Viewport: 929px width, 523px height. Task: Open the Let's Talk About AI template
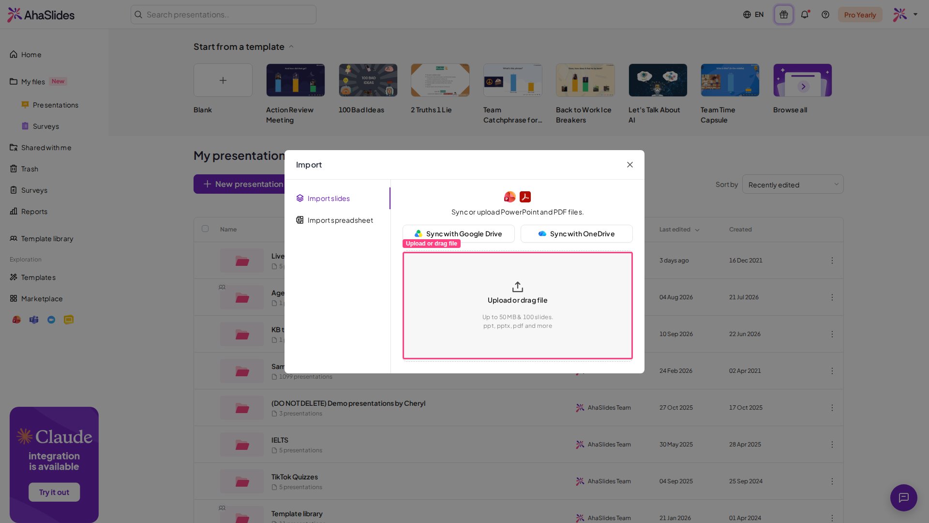click(x=658, y=80)
